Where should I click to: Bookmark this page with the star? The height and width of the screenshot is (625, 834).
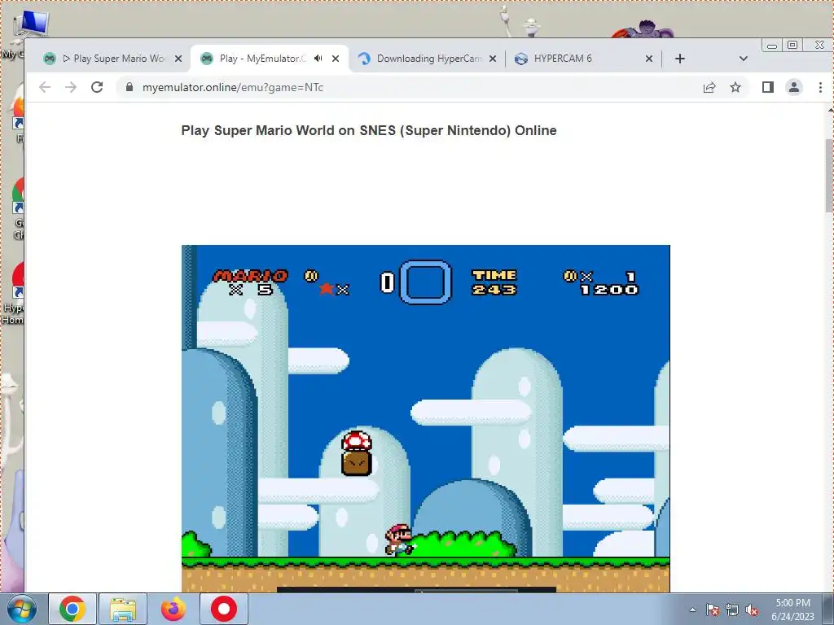735,87
